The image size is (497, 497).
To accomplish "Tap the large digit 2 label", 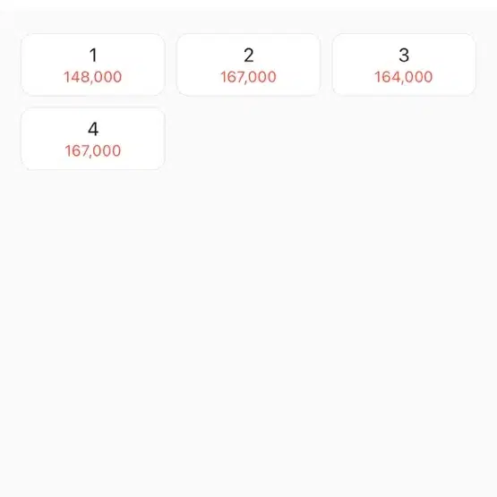I will coord(249,56).
